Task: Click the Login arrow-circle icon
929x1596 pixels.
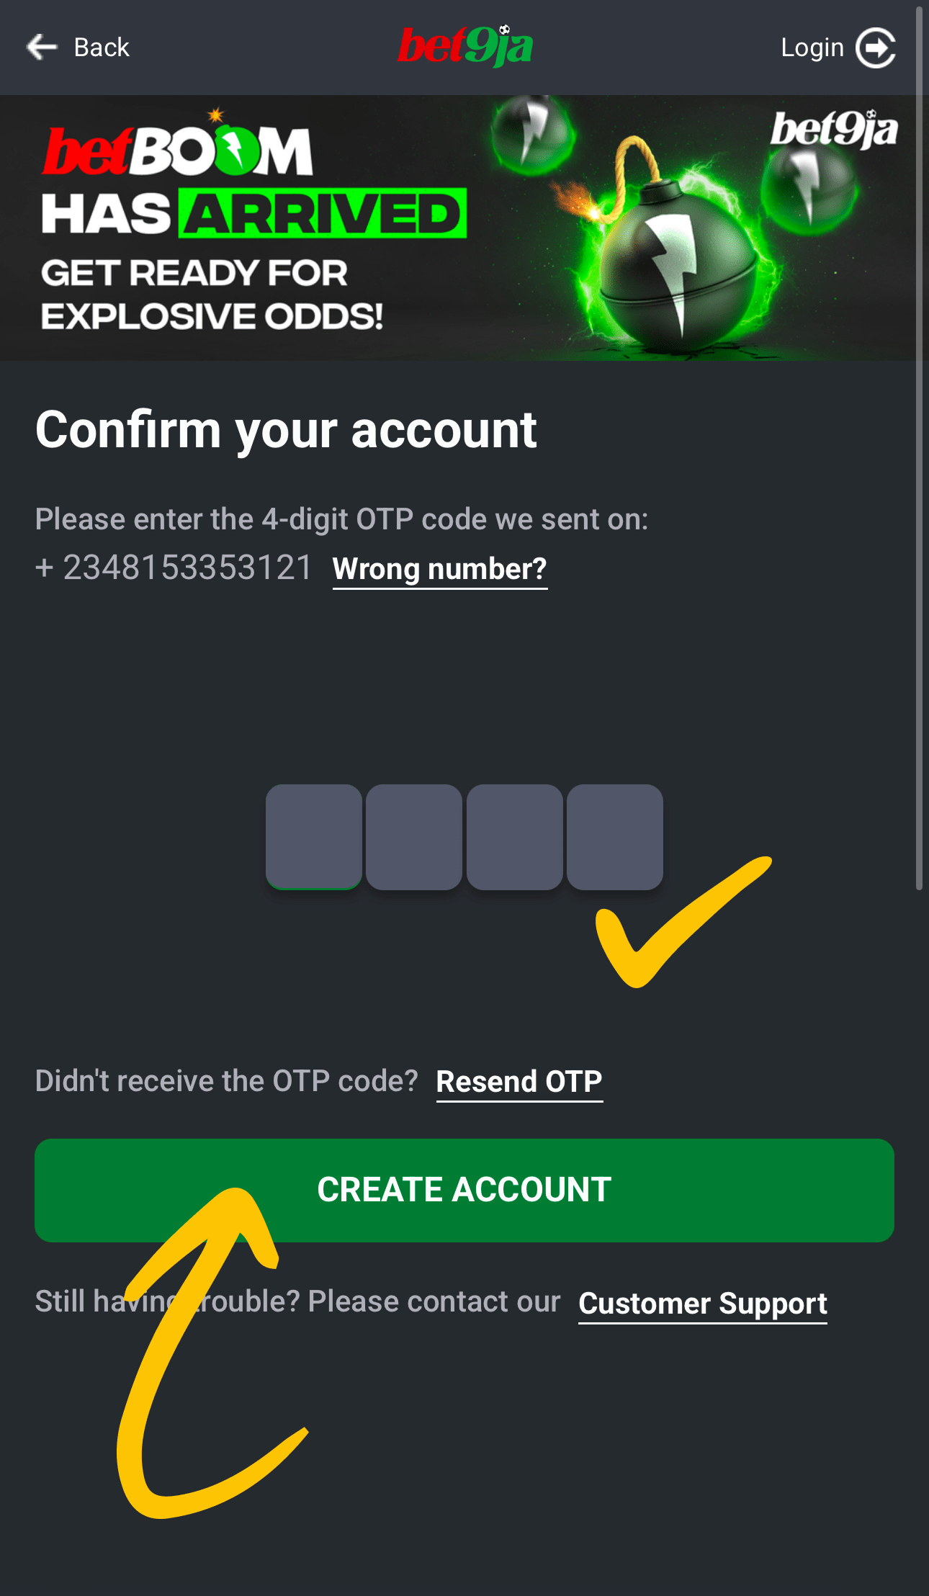Action: (875, 48)
